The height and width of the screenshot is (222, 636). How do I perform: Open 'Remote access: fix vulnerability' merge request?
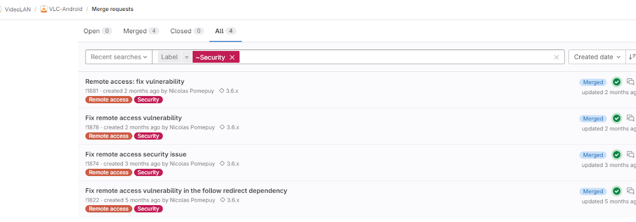(135, 82)
